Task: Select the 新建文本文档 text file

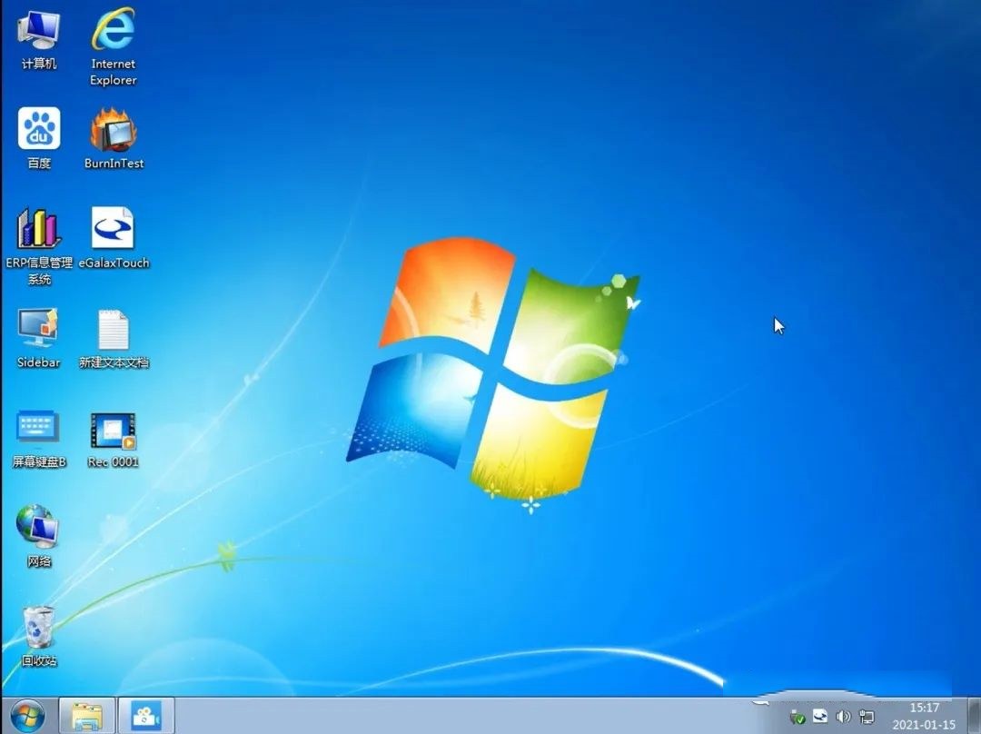Action: [x=114, y=337]
